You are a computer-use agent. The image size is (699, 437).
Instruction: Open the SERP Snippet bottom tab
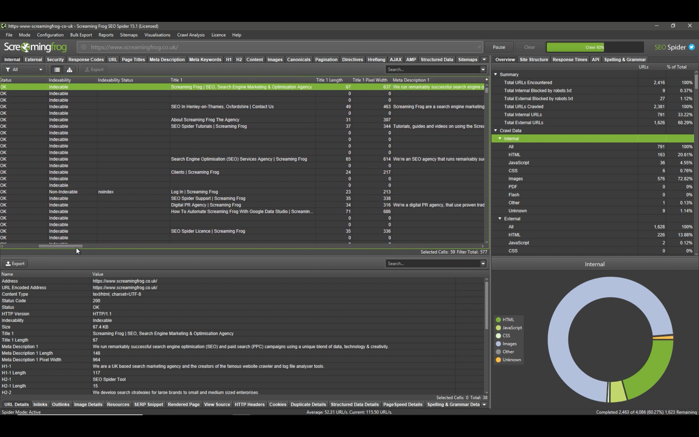point(149,404)
